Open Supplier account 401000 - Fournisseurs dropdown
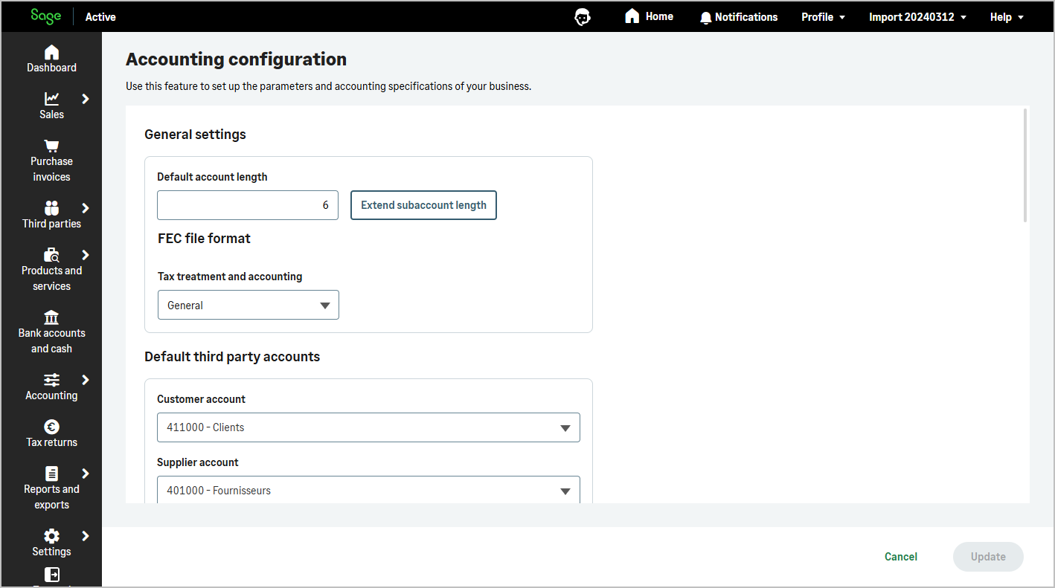 (x=368, y=490)
